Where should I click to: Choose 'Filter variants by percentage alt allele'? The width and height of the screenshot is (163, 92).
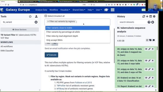77,32
